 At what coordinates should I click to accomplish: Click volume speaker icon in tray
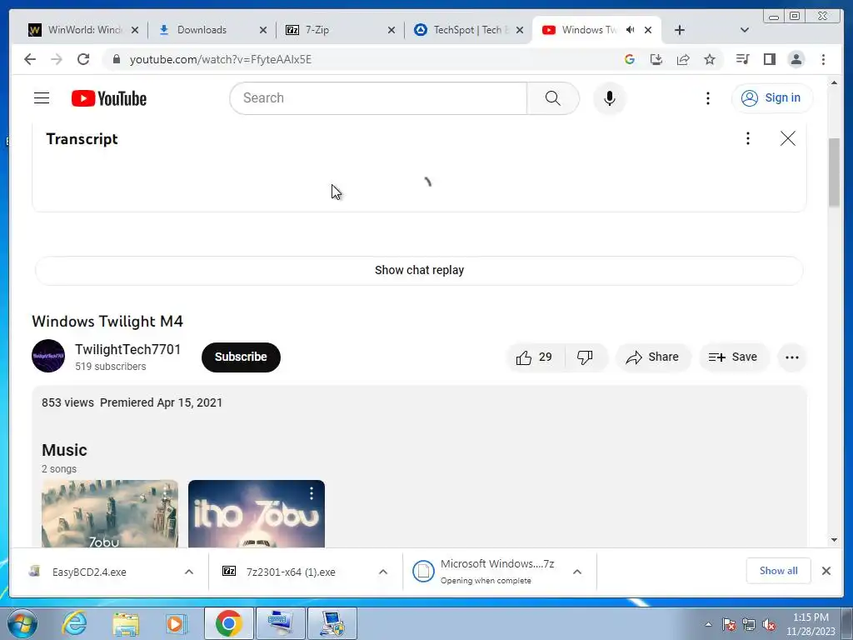[x=769, y=625]
